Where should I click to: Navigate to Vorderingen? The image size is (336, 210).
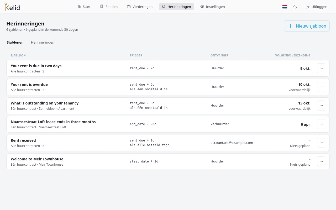click(x=140, y=7)
